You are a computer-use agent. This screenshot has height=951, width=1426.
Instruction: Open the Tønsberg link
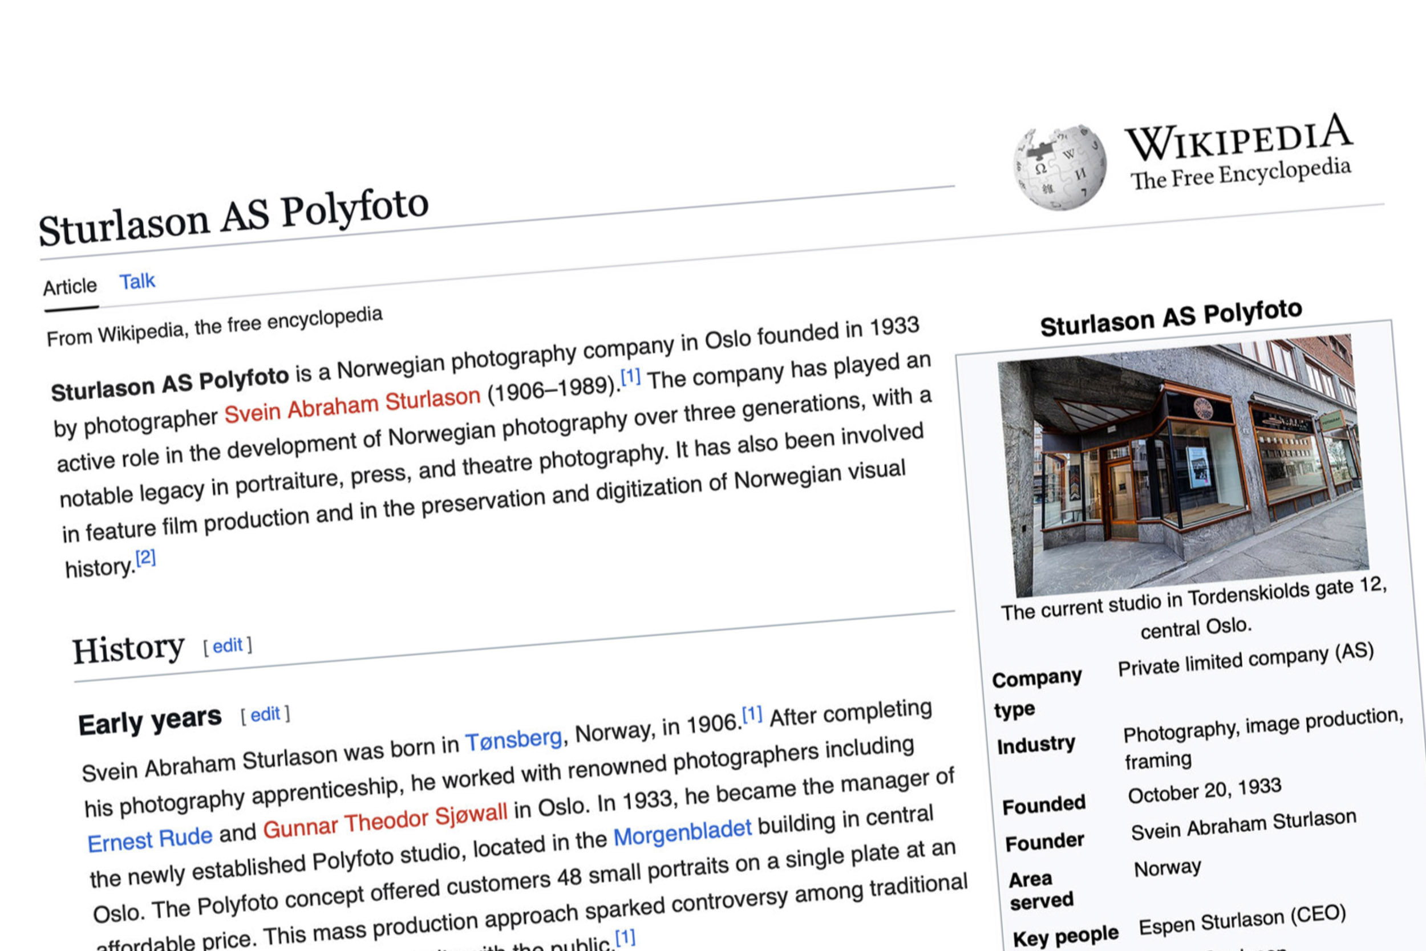tap(514, 739)
